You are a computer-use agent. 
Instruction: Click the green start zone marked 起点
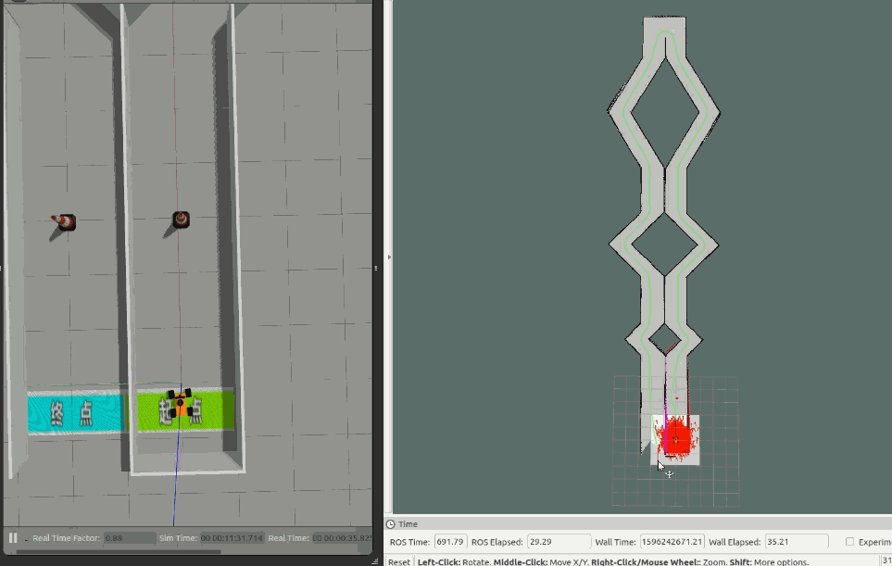185,409
